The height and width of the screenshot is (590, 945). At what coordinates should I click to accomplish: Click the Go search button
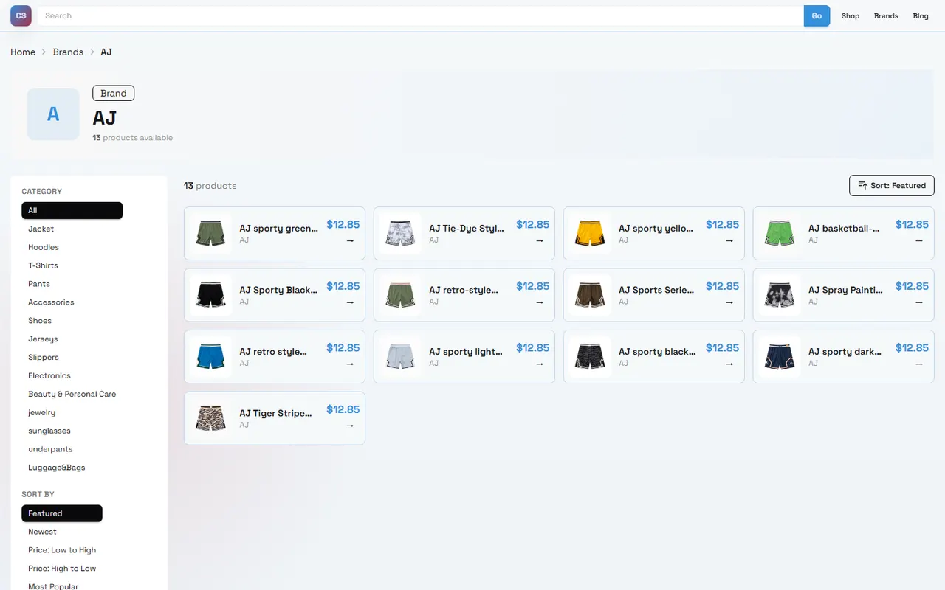817,16
